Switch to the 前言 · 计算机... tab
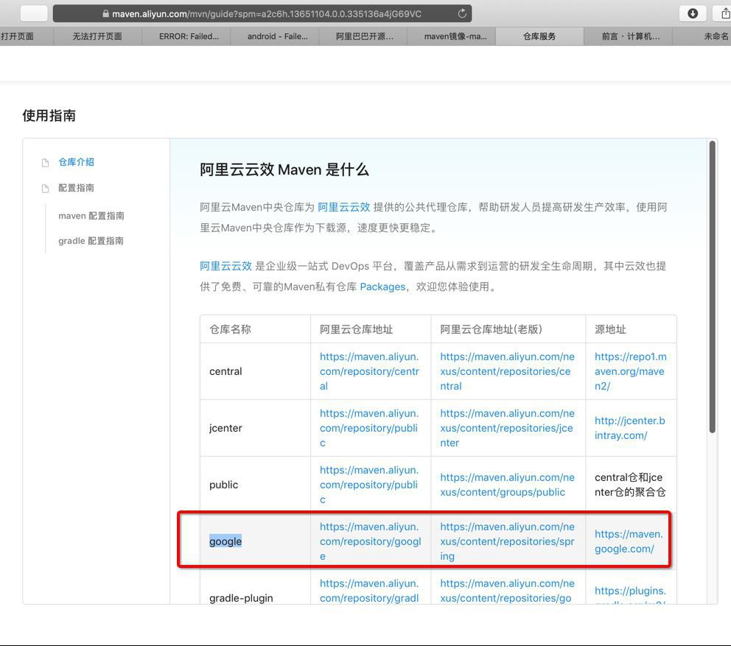The image size is (731, 646). tap(630, 36)
